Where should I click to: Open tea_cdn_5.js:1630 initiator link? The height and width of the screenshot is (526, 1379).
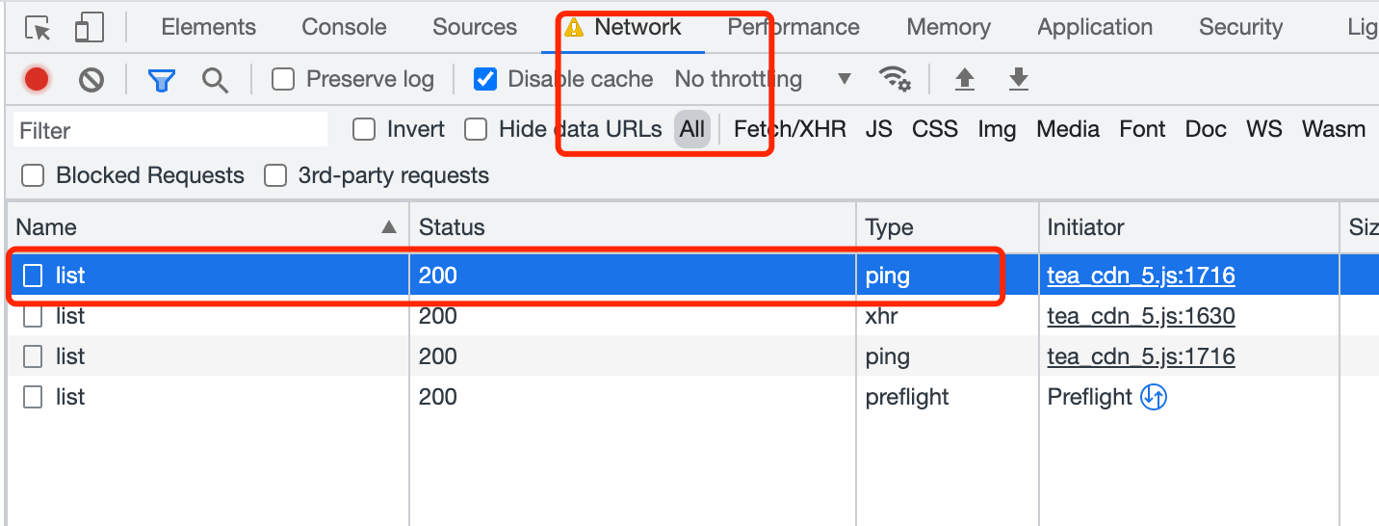(x=1141, y=316)
